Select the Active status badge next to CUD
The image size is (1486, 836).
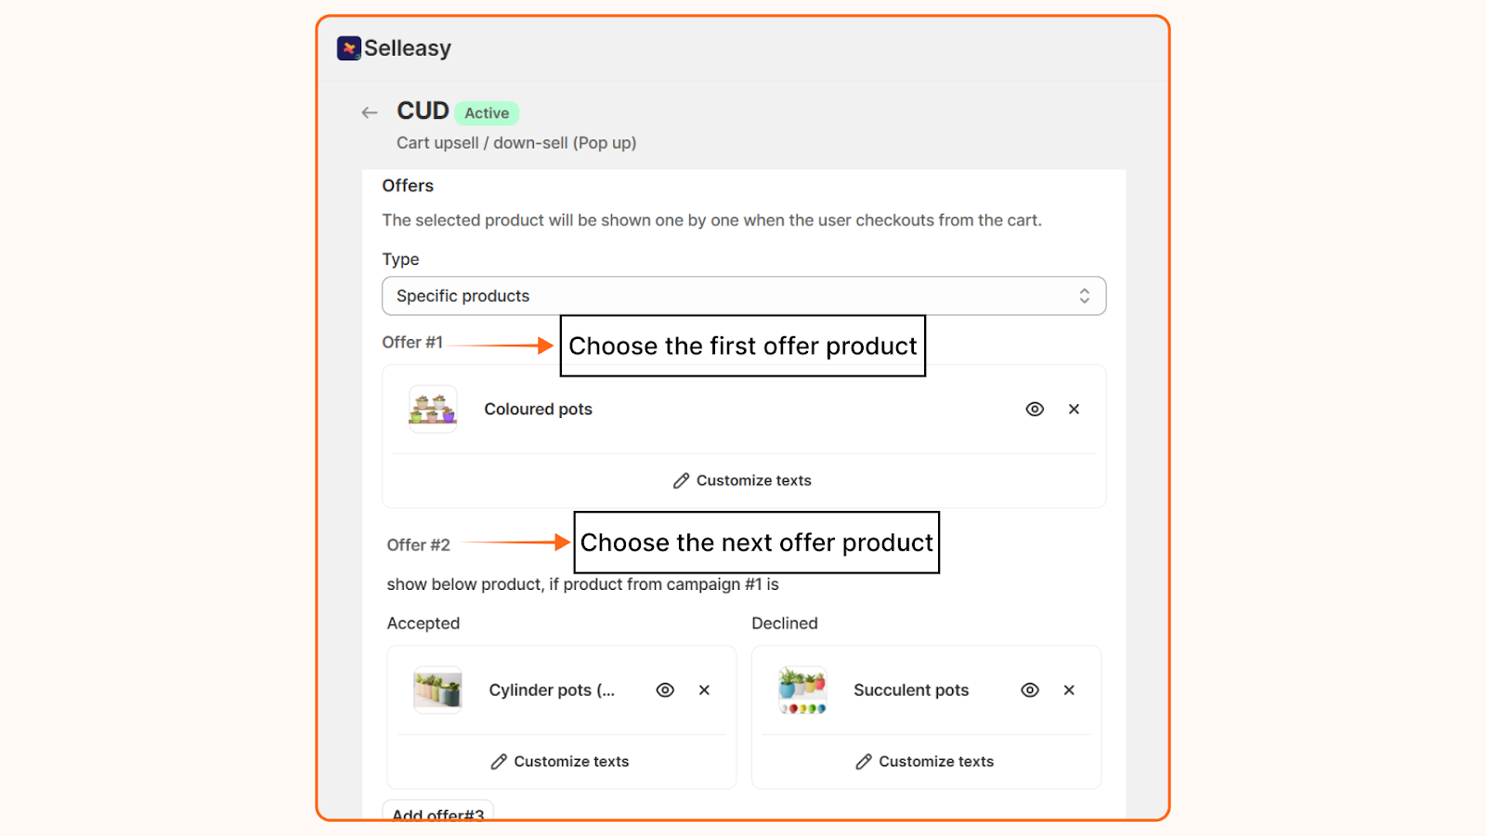tap(487, 112)
